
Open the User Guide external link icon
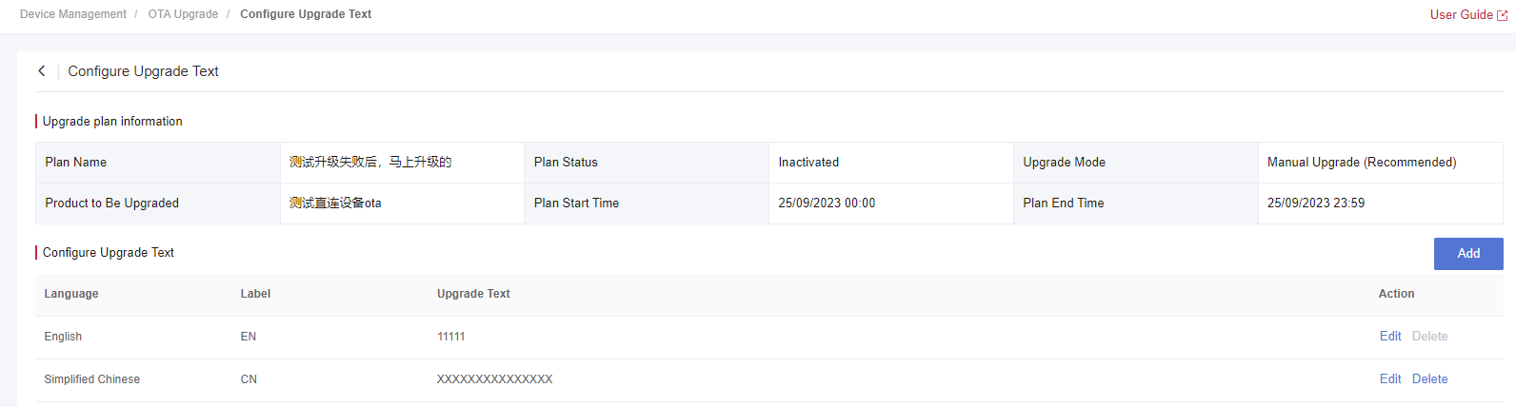pyautogui.click(x=1503, y=15)
